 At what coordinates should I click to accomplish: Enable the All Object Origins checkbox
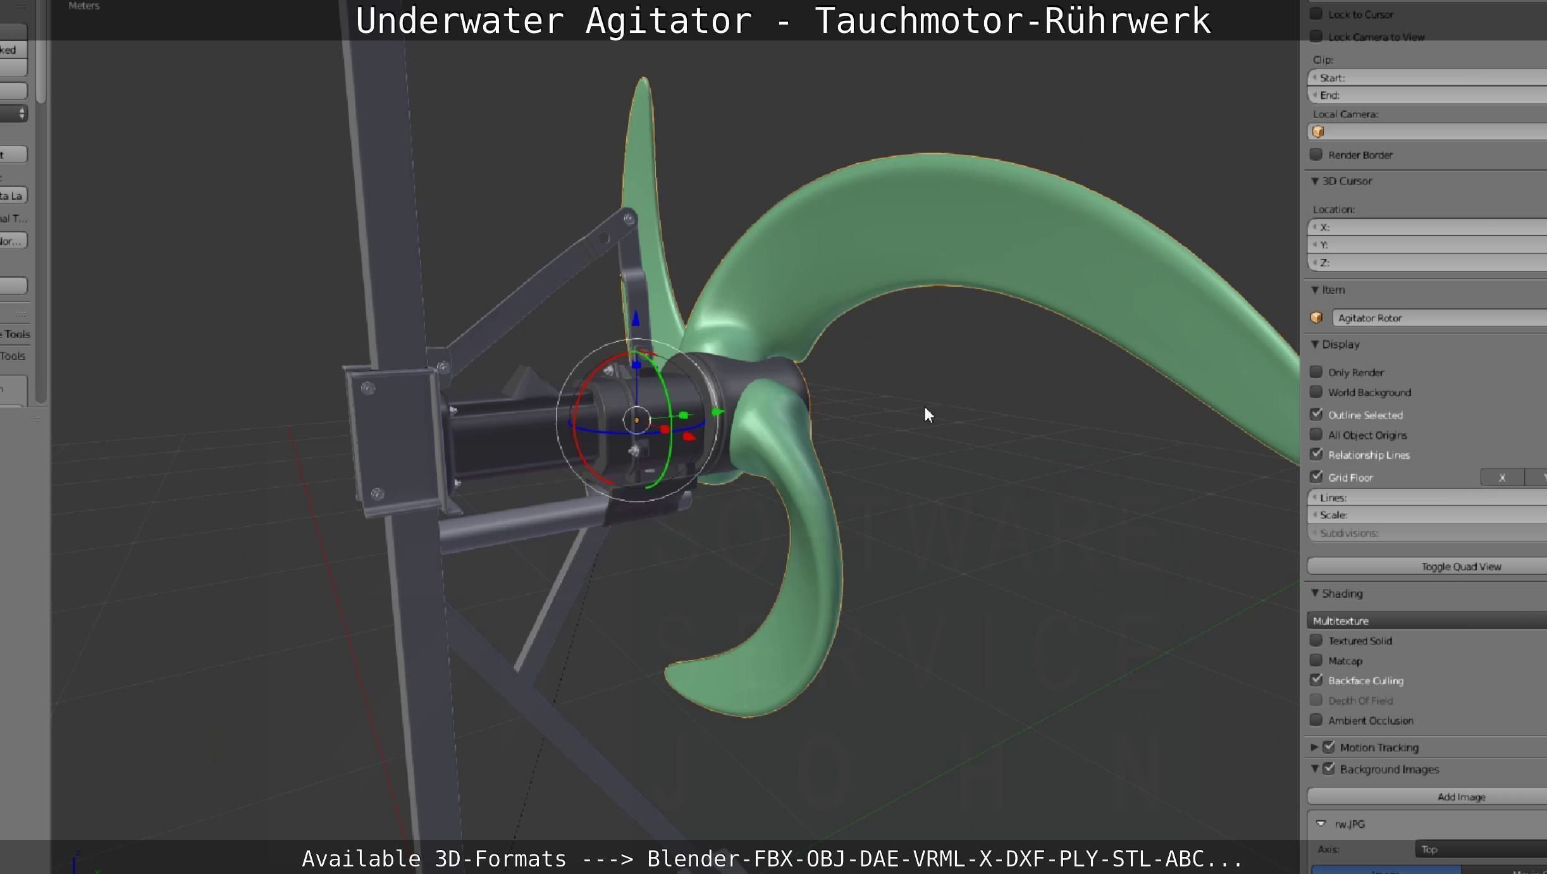coord(1316,434)
